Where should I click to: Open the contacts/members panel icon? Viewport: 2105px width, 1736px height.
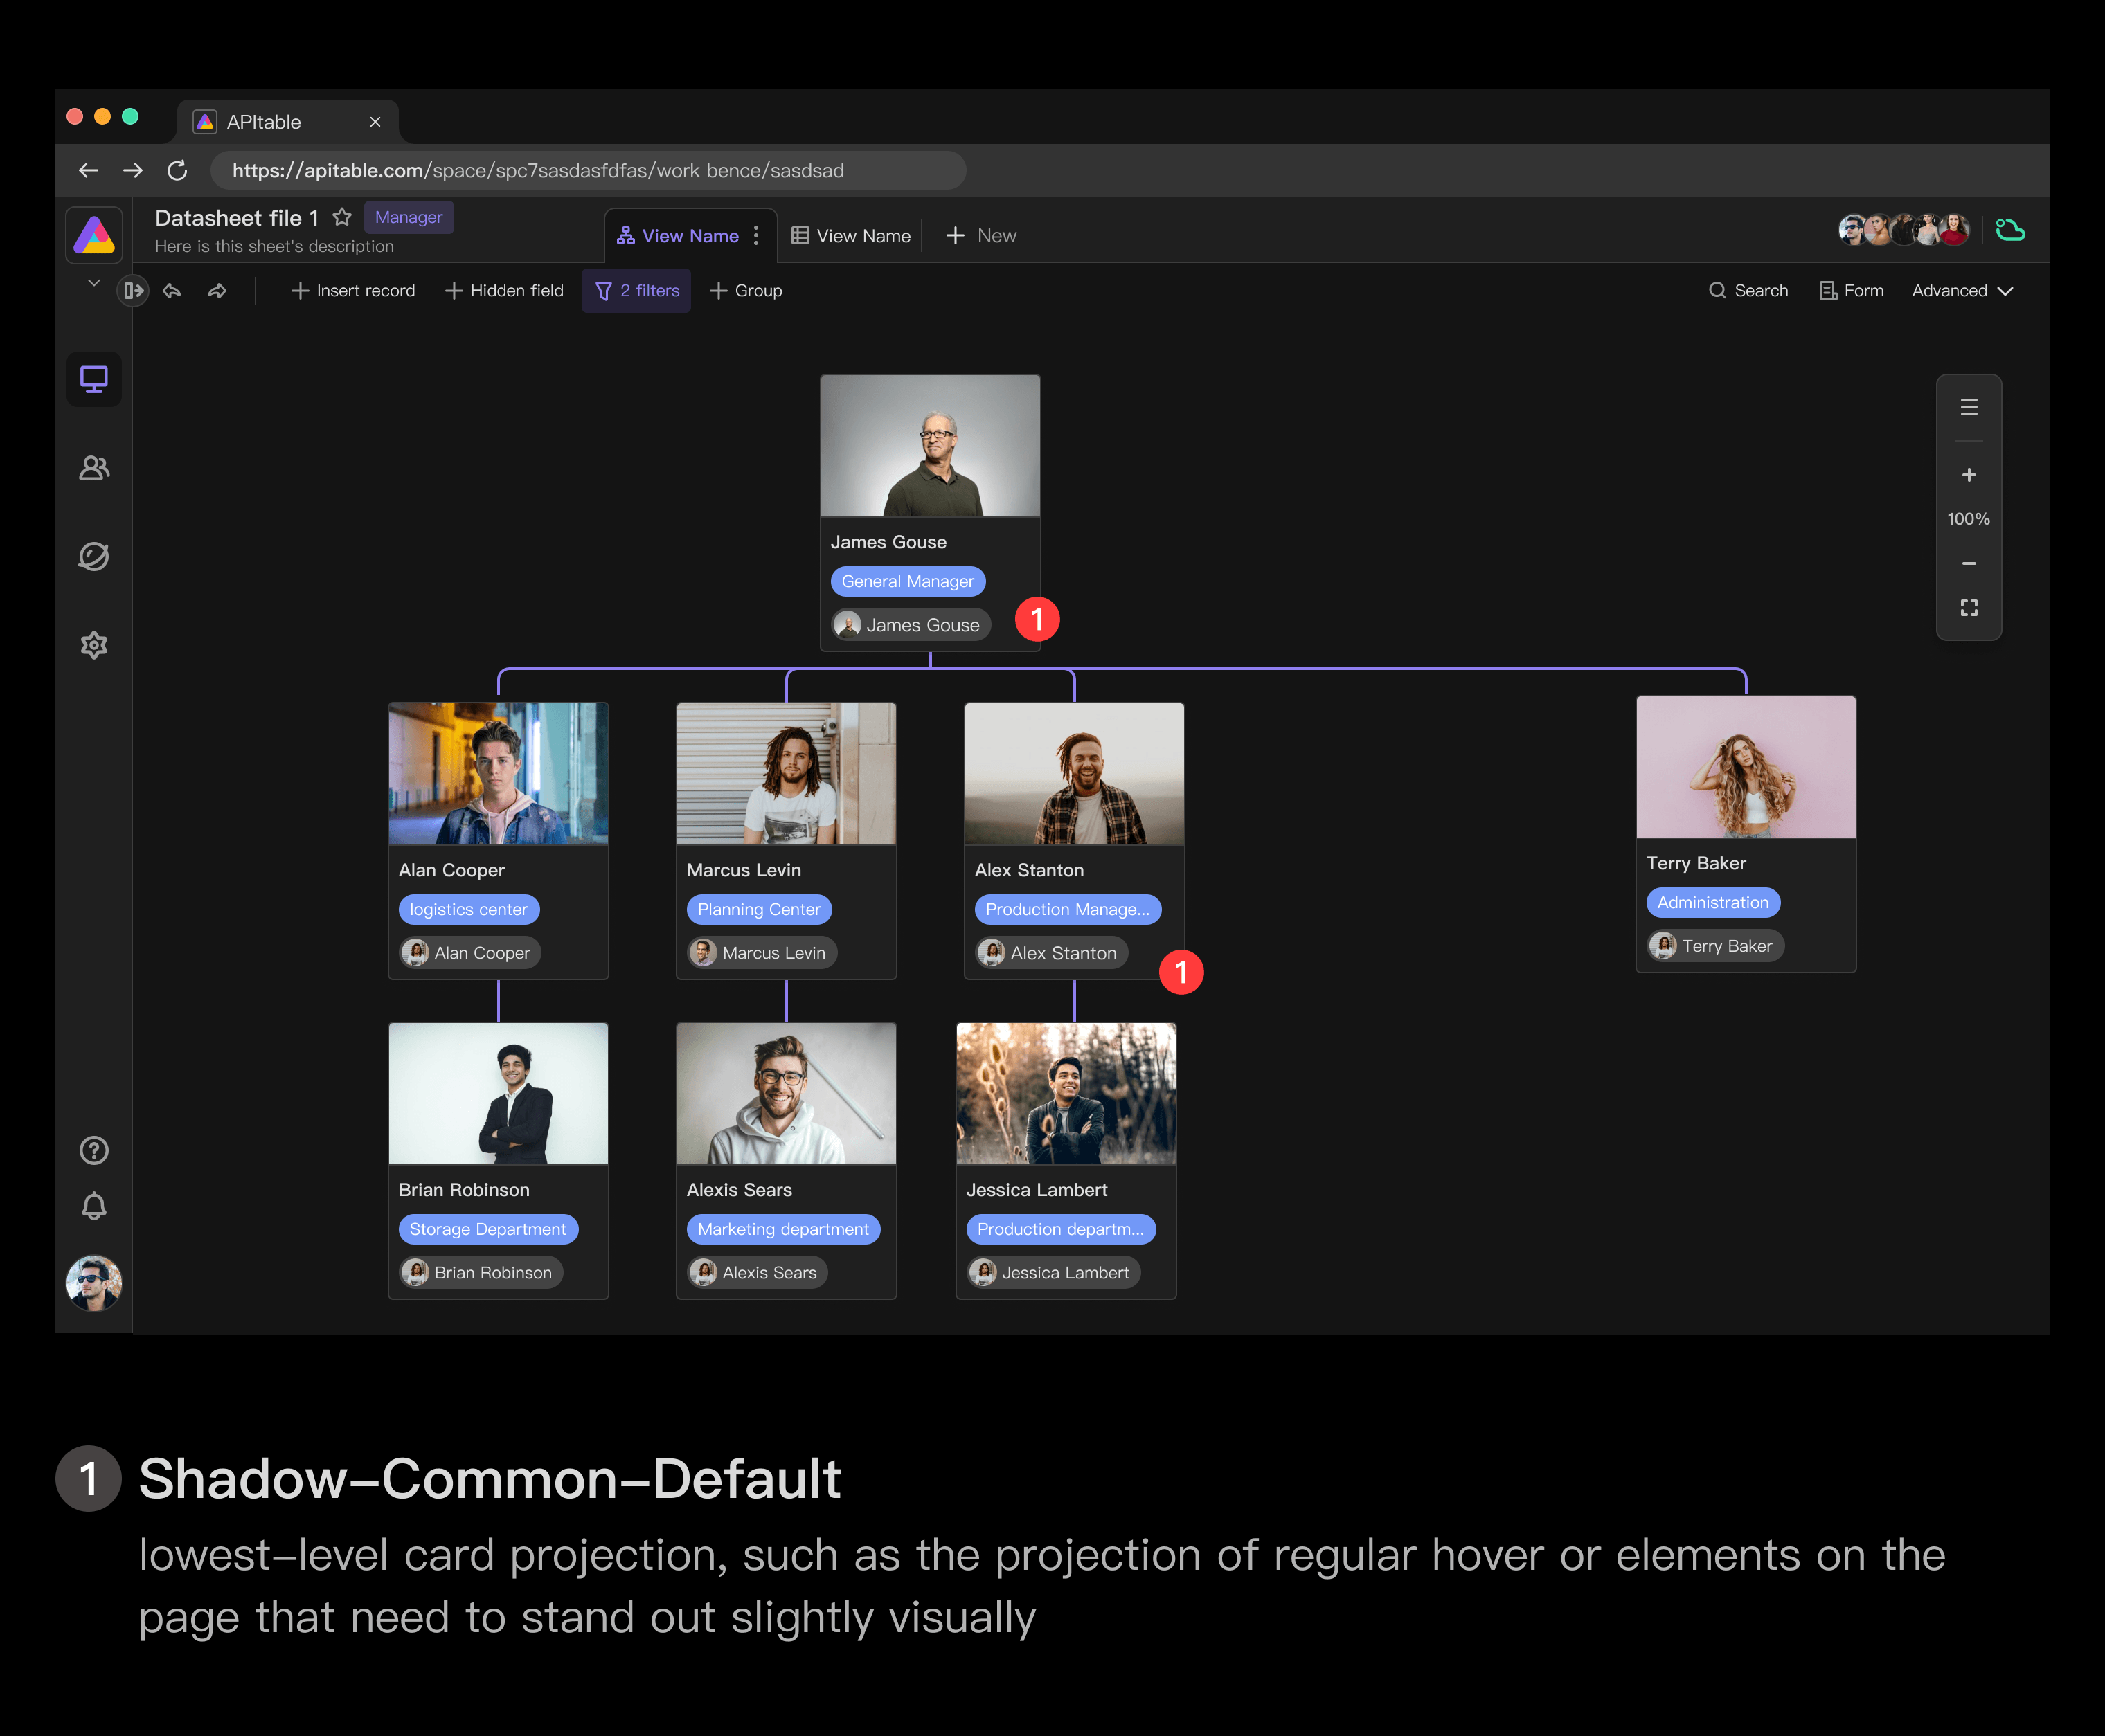click(x=94, y=467)
